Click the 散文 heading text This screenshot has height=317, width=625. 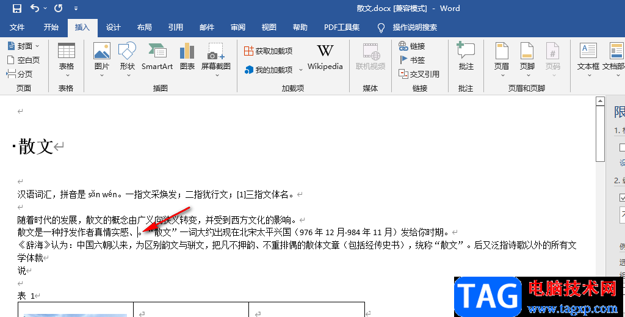36,147
